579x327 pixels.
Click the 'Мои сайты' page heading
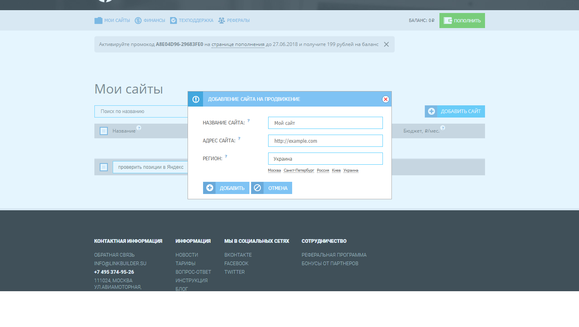click(129, 89)
